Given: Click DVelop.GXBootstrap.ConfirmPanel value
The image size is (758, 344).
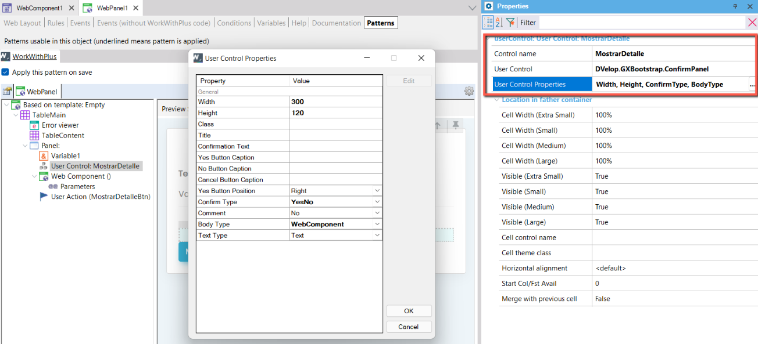Looking at the screenshot, I should 652,69.
